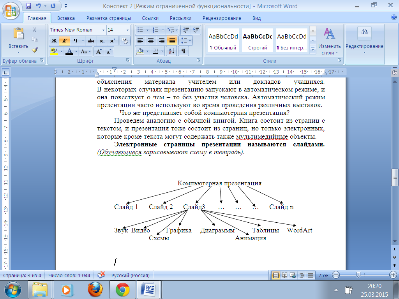Screen dimensions: 399x299
Task: Open highlight color dropdown arrow
Action: coord(61,52)
